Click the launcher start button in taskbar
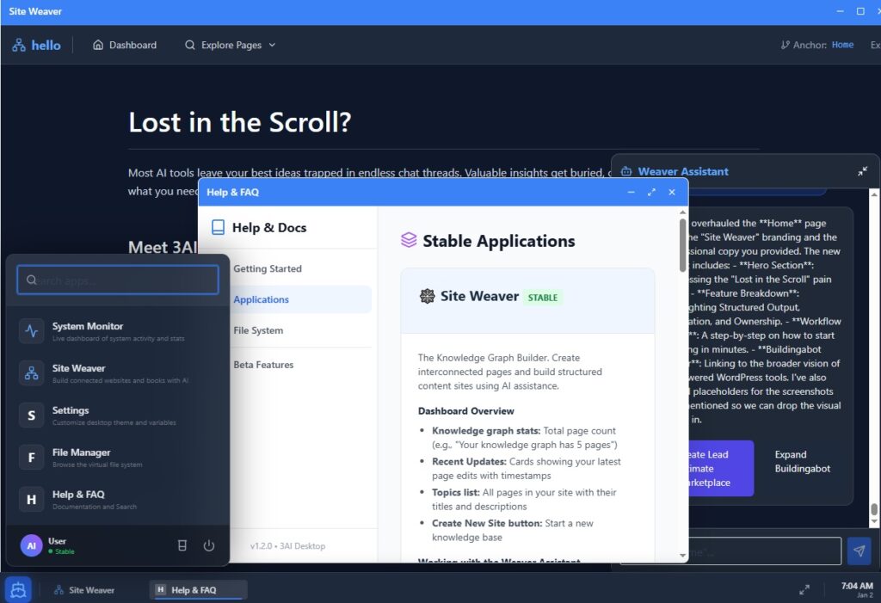The height and width of the screenshot is (603, 881). click(x=18, y=590)
